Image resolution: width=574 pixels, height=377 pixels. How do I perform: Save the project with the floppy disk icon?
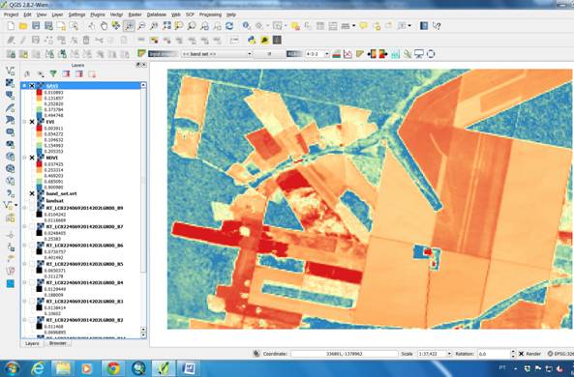(36, 26)
